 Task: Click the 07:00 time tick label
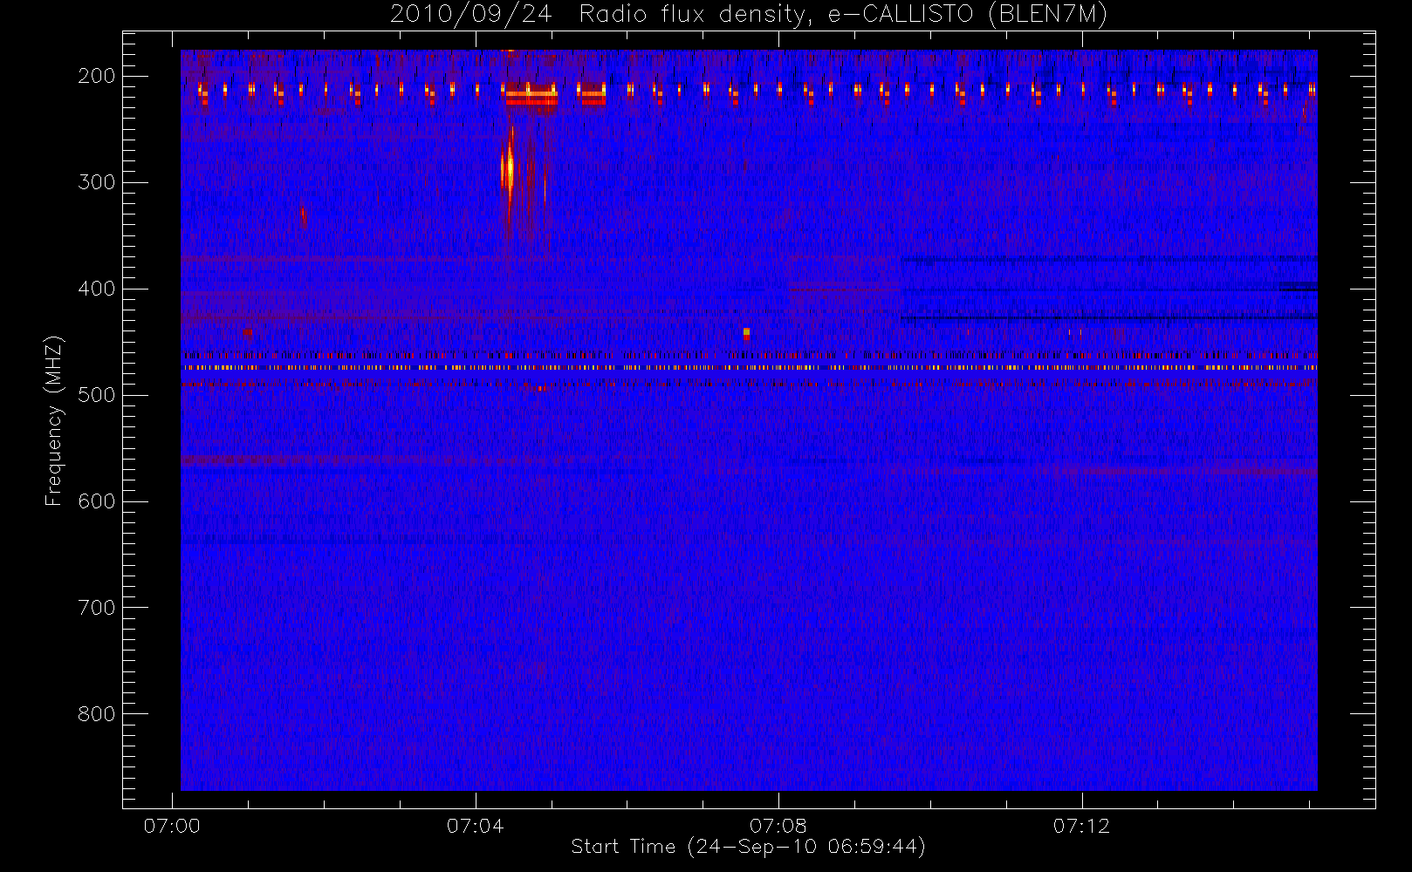pos(172,826)
